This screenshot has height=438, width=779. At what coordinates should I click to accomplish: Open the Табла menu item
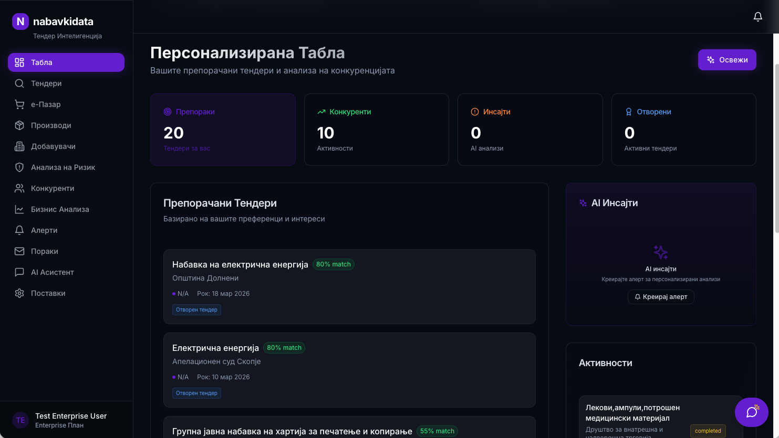tap(66, 62)
